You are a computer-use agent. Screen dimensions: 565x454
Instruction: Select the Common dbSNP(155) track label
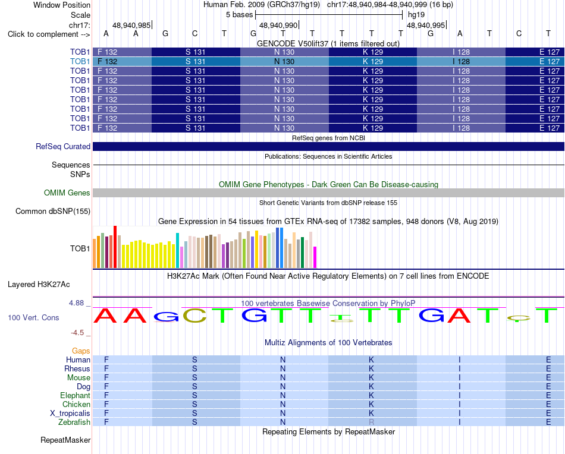click(x=52, y=212)
